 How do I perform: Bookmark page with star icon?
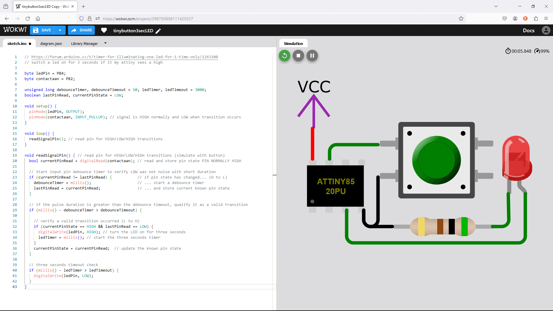pyautogui.click(x=461, y=19)
